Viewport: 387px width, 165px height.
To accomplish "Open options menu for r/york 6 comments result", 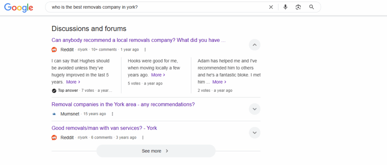I will [142, 137].
